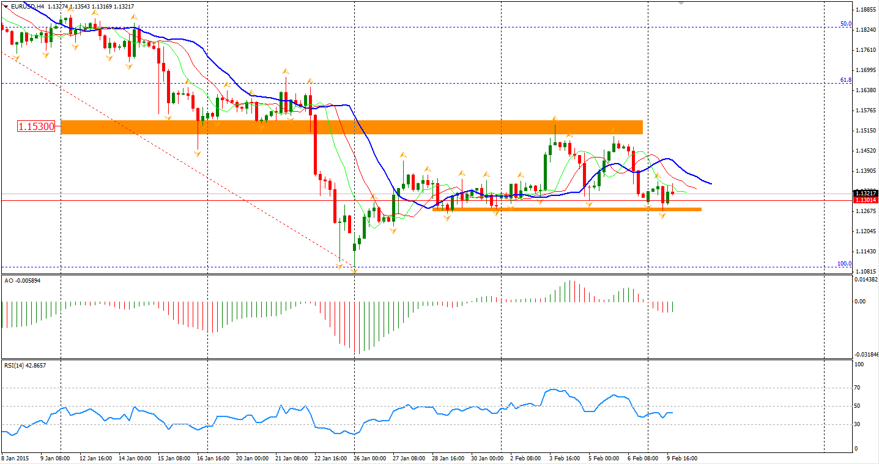879x464 pixels.
Task: Click the EURUSD,H4 chart title text
Action: (26, 6)
